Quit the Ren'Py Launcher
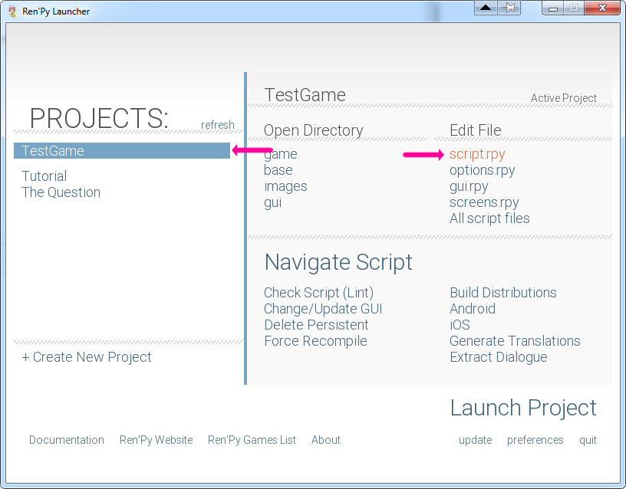This screenshot has width=626, height=489. coord(588,440)
